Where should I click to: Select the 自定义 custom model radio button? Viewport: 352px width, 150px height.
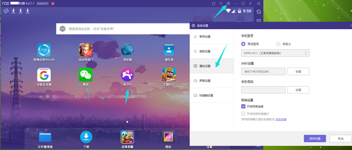click(x=278, y=44)
